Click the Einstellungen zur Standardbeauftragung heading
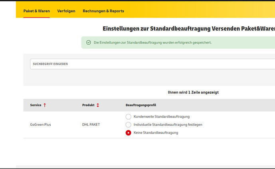 tap(189, 29)
